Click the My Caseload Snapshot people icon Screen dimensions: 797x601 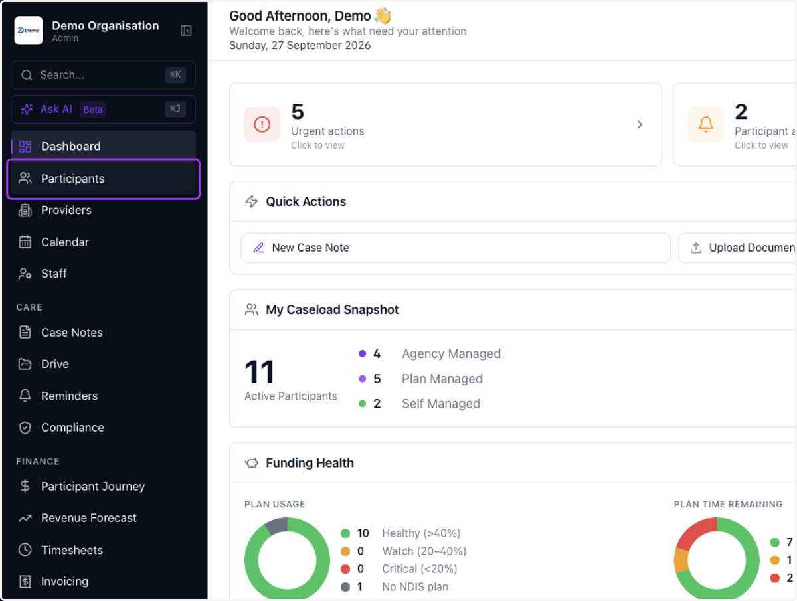[x=252, y=309]
